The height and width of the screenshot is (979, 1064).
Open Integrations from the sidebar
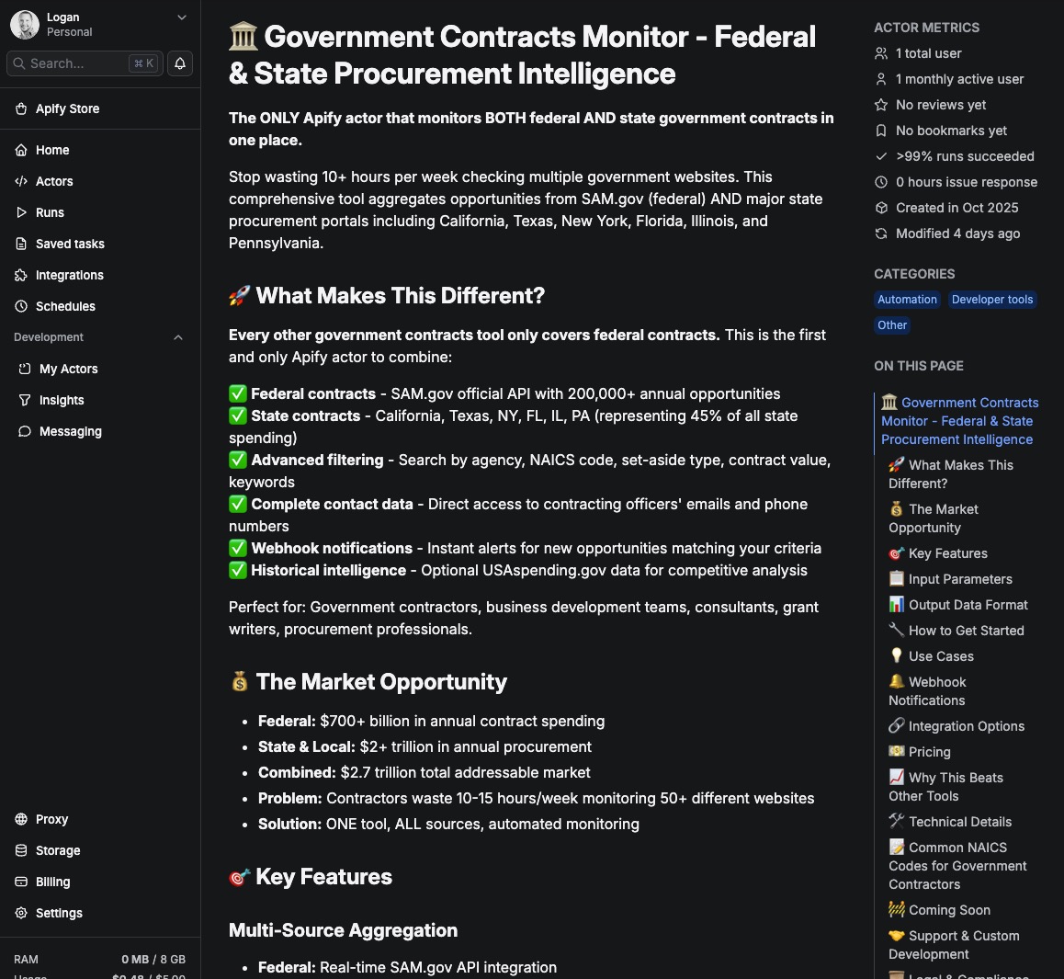tap(69, 275)
